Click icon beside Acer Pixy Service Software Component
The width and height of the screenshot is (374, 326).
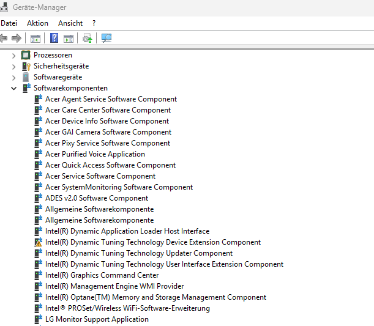point(38,143)
